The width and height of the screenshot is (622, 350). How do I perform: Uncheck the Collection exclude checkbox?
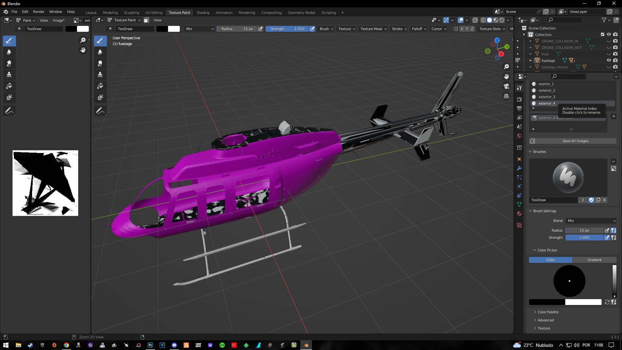(x=603, y=34)
